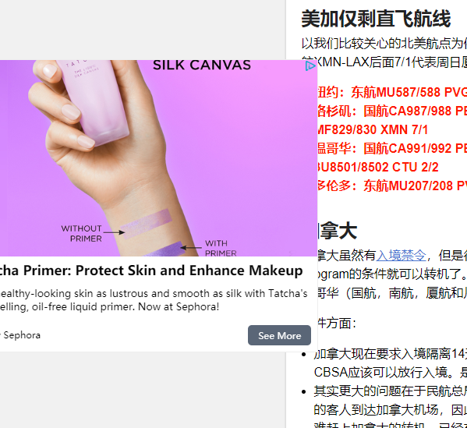
Task: Click the ad description mentioning oil-free liquid primer
Action: (154, 300)
